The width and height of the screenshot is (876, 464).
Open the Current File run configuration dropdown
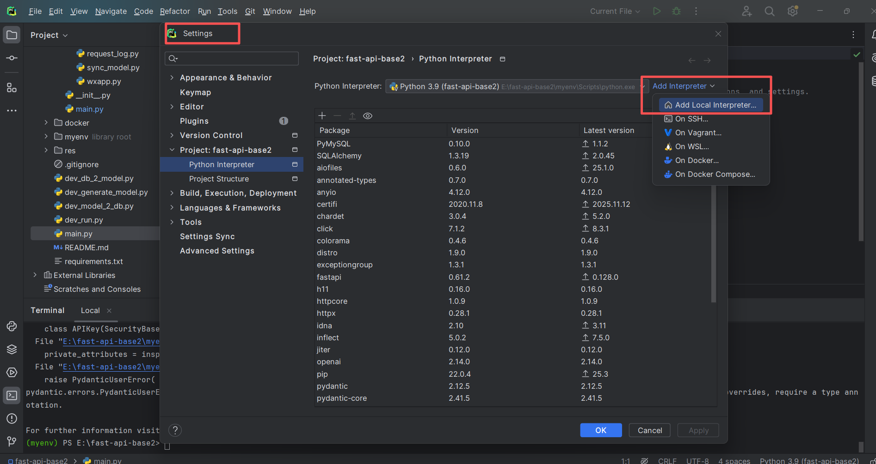click(615, 11)
